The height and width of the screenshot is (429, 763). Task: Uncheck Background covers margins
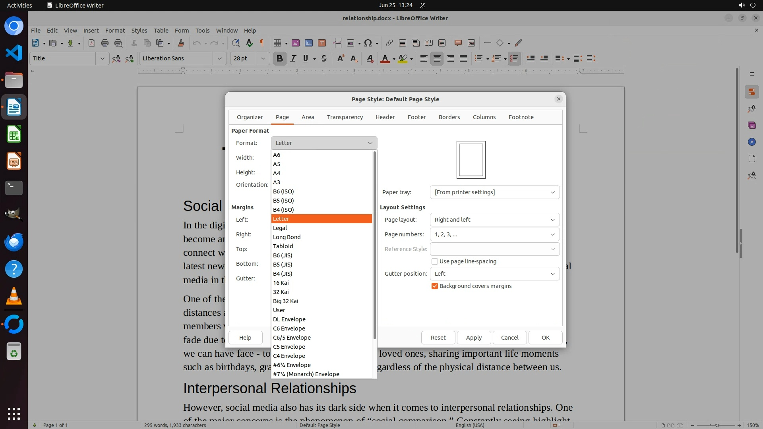click(435, 286)
